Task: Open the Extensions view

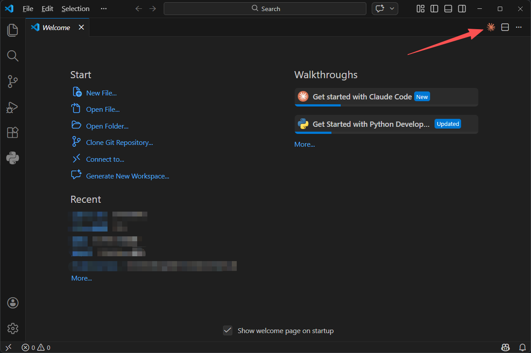Action: [12, 133]
